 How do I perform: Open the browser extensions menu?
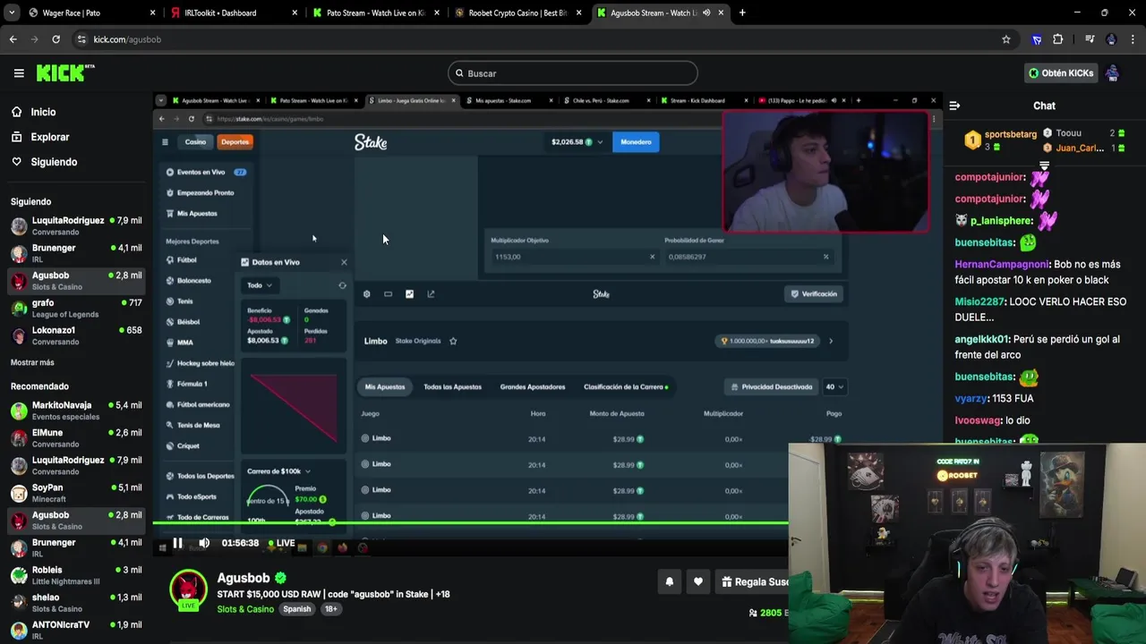(x=1058, y=39)
